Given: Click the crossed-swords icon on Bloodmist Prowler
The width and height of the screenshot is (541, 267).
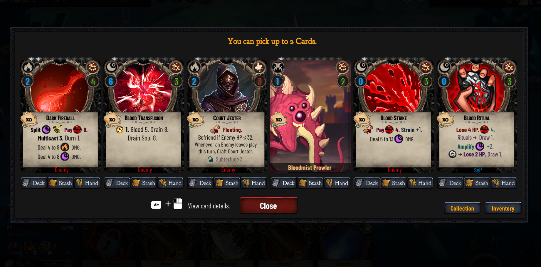Looking at the screenshot, I should pos(278,68).
